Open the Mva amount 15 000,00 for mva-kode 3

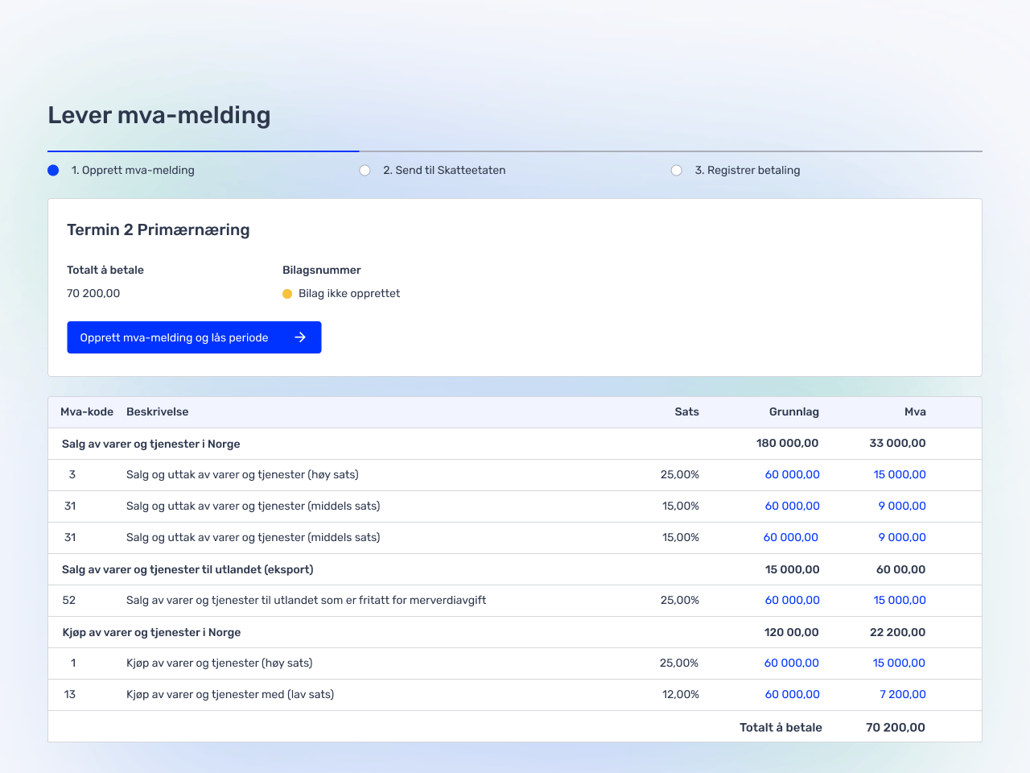[x=899, y=474]
